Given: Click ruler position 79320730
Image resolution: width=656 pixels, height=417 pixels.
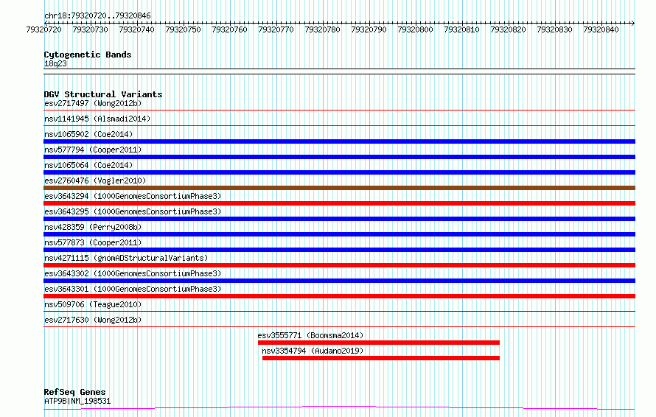Looking at the screenshot, I should [90, 29].
